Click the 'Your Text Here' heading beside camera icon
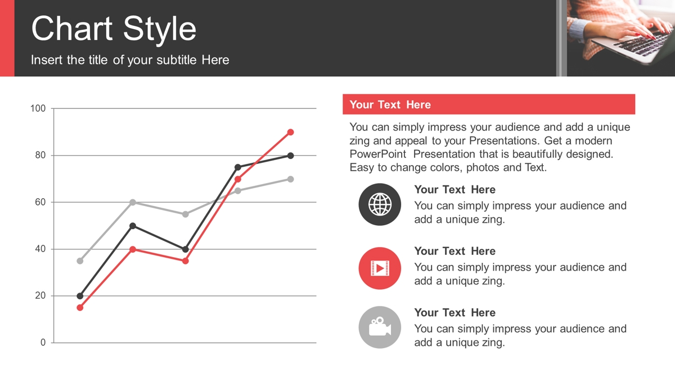 [454, 313]
